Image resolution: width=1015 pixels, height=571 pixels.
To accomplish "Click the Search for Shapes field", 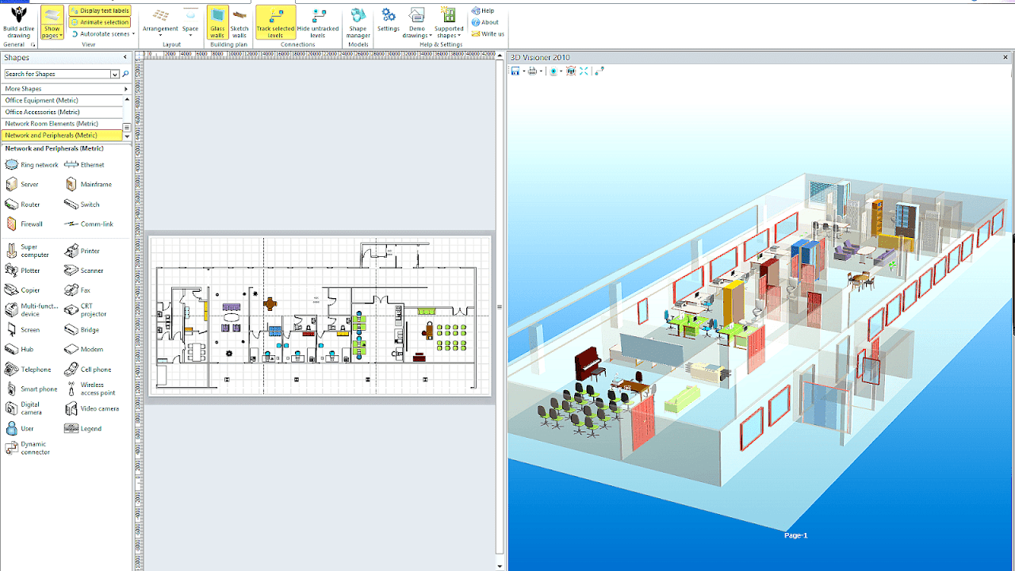I will pos(57,74).
